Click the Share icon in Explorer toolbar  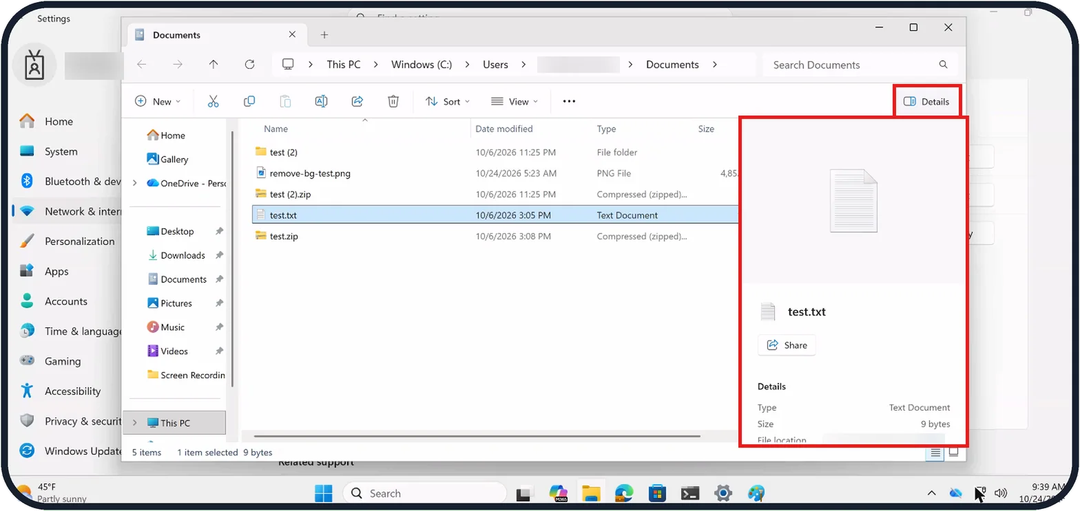pyautogui.click(x=357, y=101)
